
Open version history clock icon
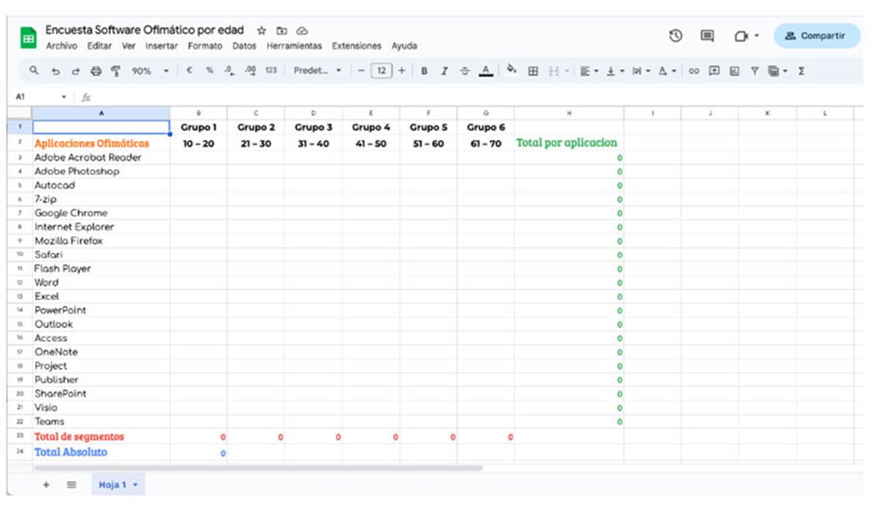(676, 35)
